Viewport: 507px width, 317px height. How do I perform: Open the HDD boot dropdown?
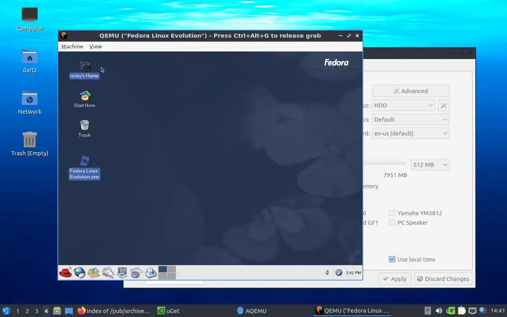point(404,105)
